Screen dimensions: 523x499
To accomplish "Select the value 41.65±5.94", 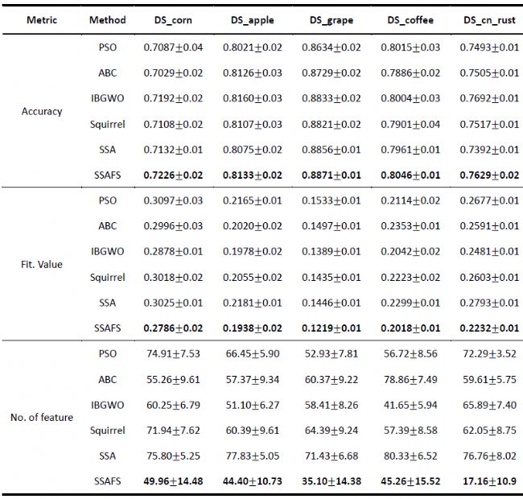I will click(410, 404).
